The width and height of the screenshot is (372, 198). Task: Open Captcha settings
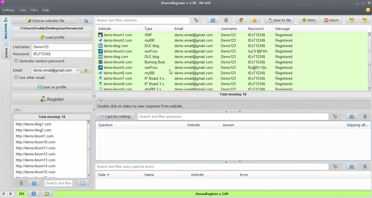pos(115,116)
